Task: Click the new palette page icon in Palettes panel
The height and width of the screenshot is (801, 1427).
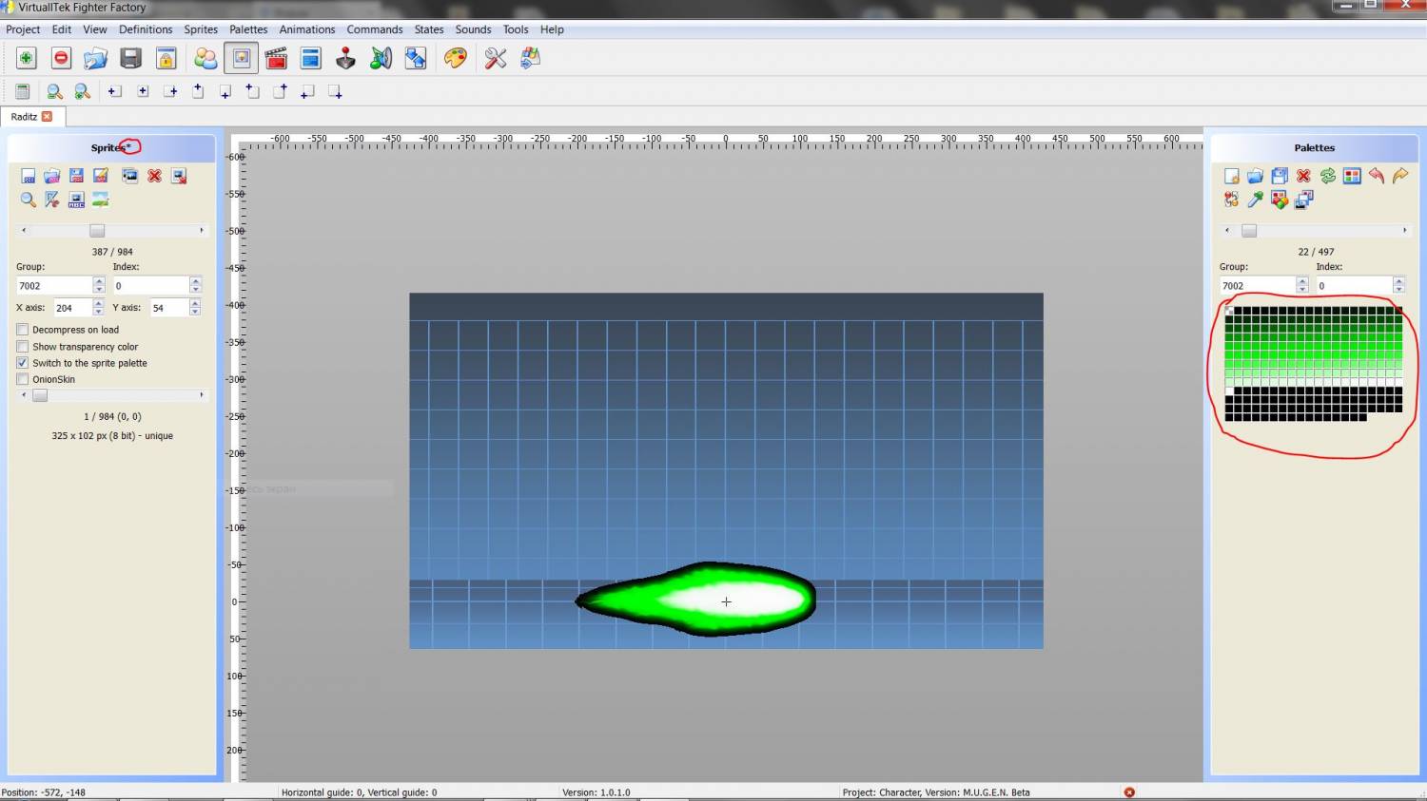Action: click(1231, 176)
